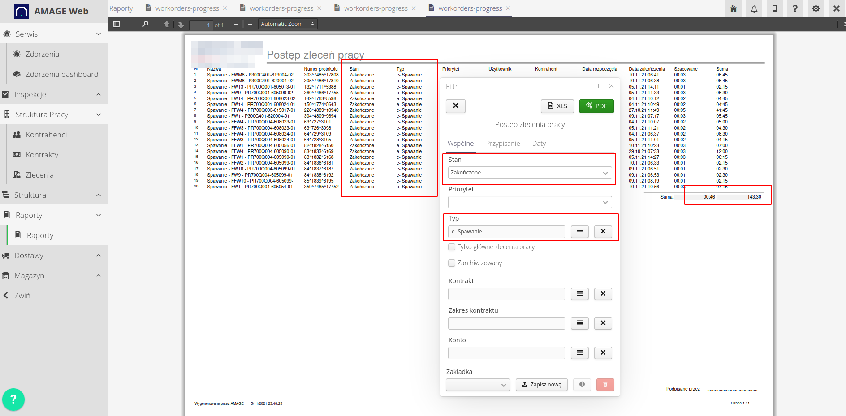Click the green help bubble icon
The height and width of the screenshot is (416, 846).
(13, 399)
